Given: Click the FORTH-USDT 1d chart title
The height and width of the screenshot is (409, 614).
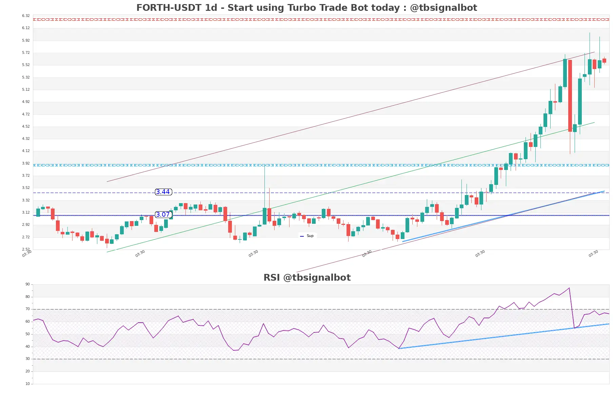Looking at the screenshot, I should point(306,8).
